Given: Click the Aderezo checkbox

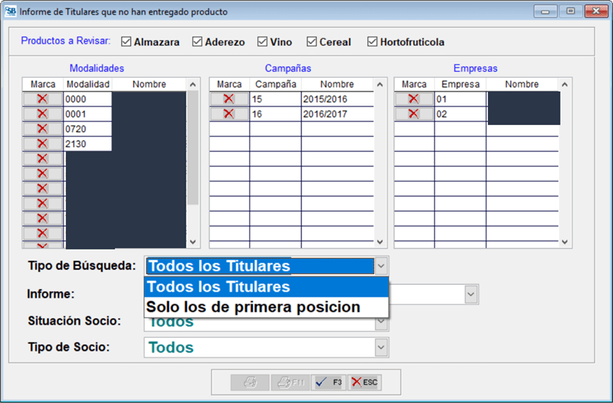Looking at the screenshot, I should (198, 42).
